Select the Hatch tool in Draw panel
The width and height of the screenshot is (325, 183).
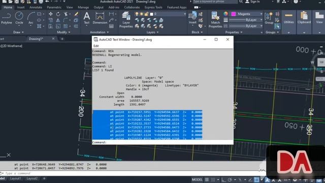[39, 26]
